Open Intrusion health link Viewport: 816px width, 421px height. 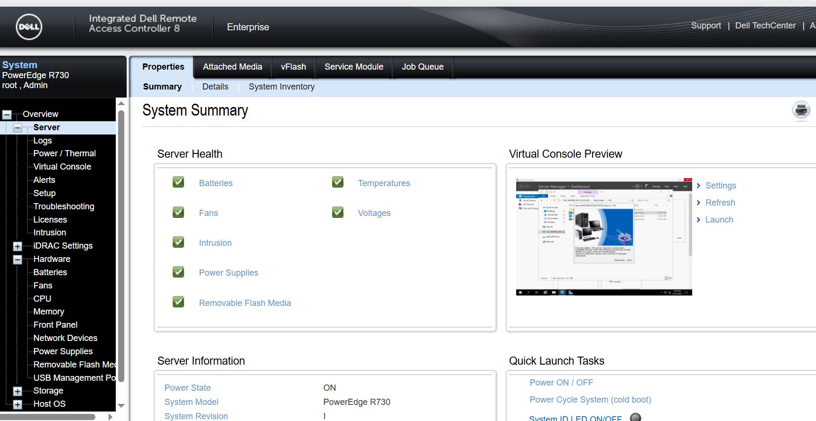point(215,243)
